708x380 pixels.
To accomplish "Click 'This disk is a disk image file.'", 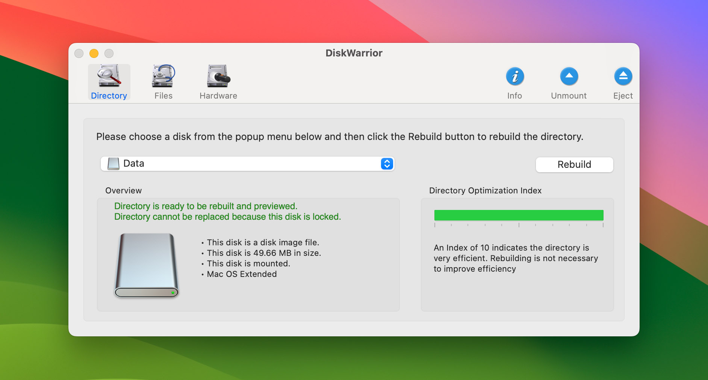I will coord(263,243).
